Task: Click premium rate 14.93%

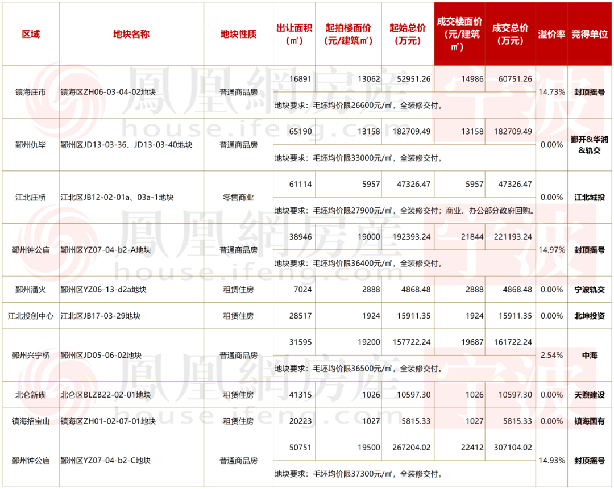Action: [551, 461]
